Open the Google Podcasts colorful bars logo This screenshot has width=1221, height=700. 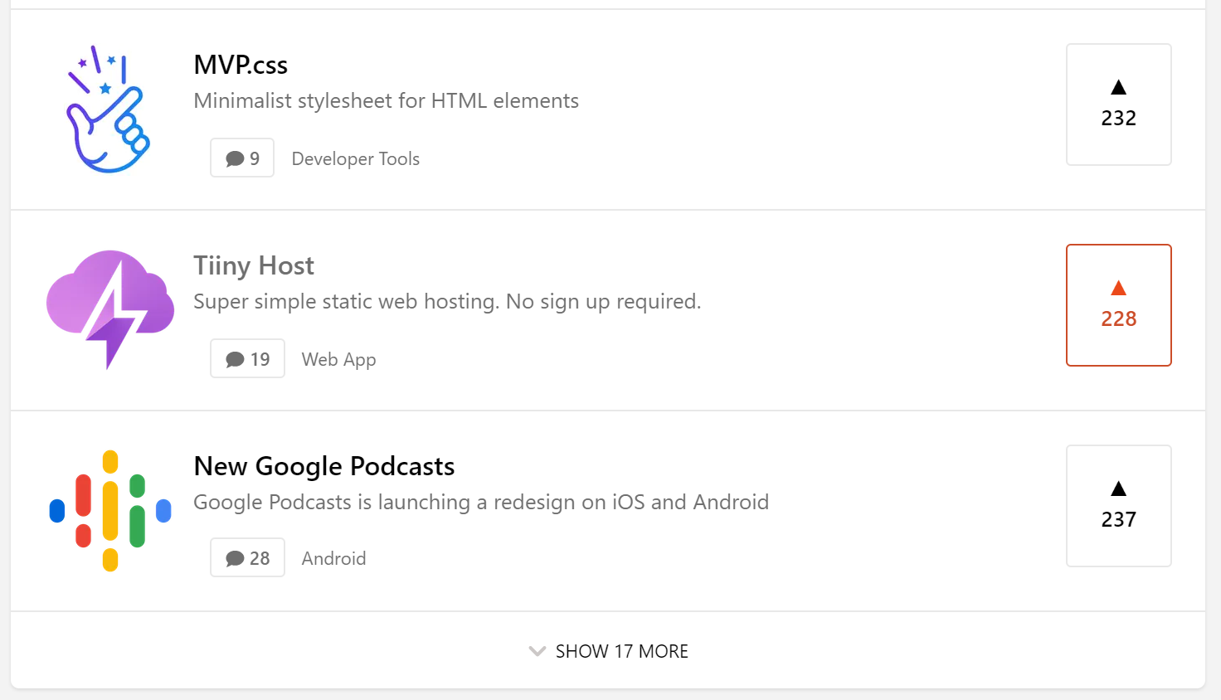click(x=110, y=511)
